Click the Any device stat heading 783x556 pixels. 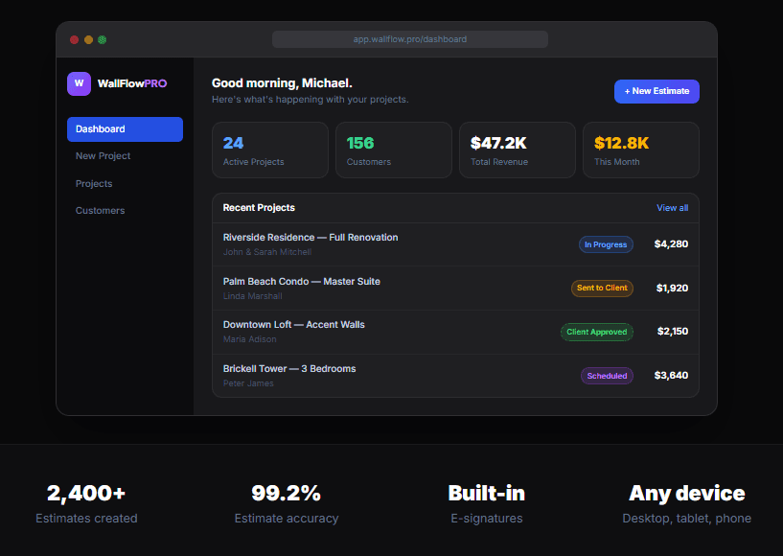pyautogui.click(x=686, y=494)
